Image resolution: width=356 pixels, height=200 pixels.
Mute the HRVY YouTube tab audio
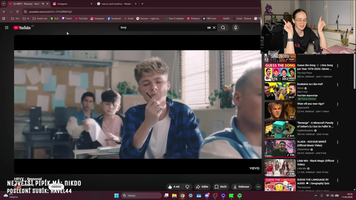click(43, 4)
